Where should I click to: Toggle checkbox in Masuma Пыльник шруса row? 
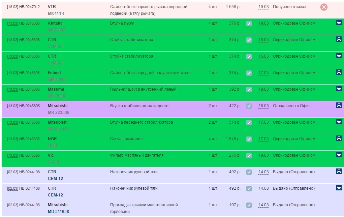pyautogui.click(x=249, y=90)
